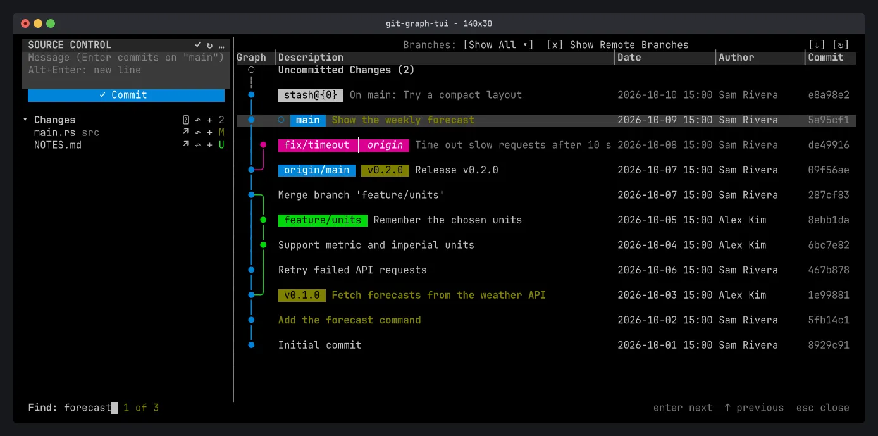The width and height of the screenshot is (878, 436).
Task: Click the v0.2.0 tag label
Action: 385,170
